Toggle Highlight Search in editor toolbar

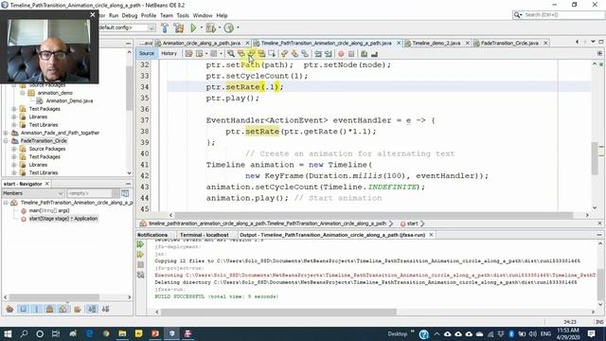pyautogui.click(x=261, y=54)
